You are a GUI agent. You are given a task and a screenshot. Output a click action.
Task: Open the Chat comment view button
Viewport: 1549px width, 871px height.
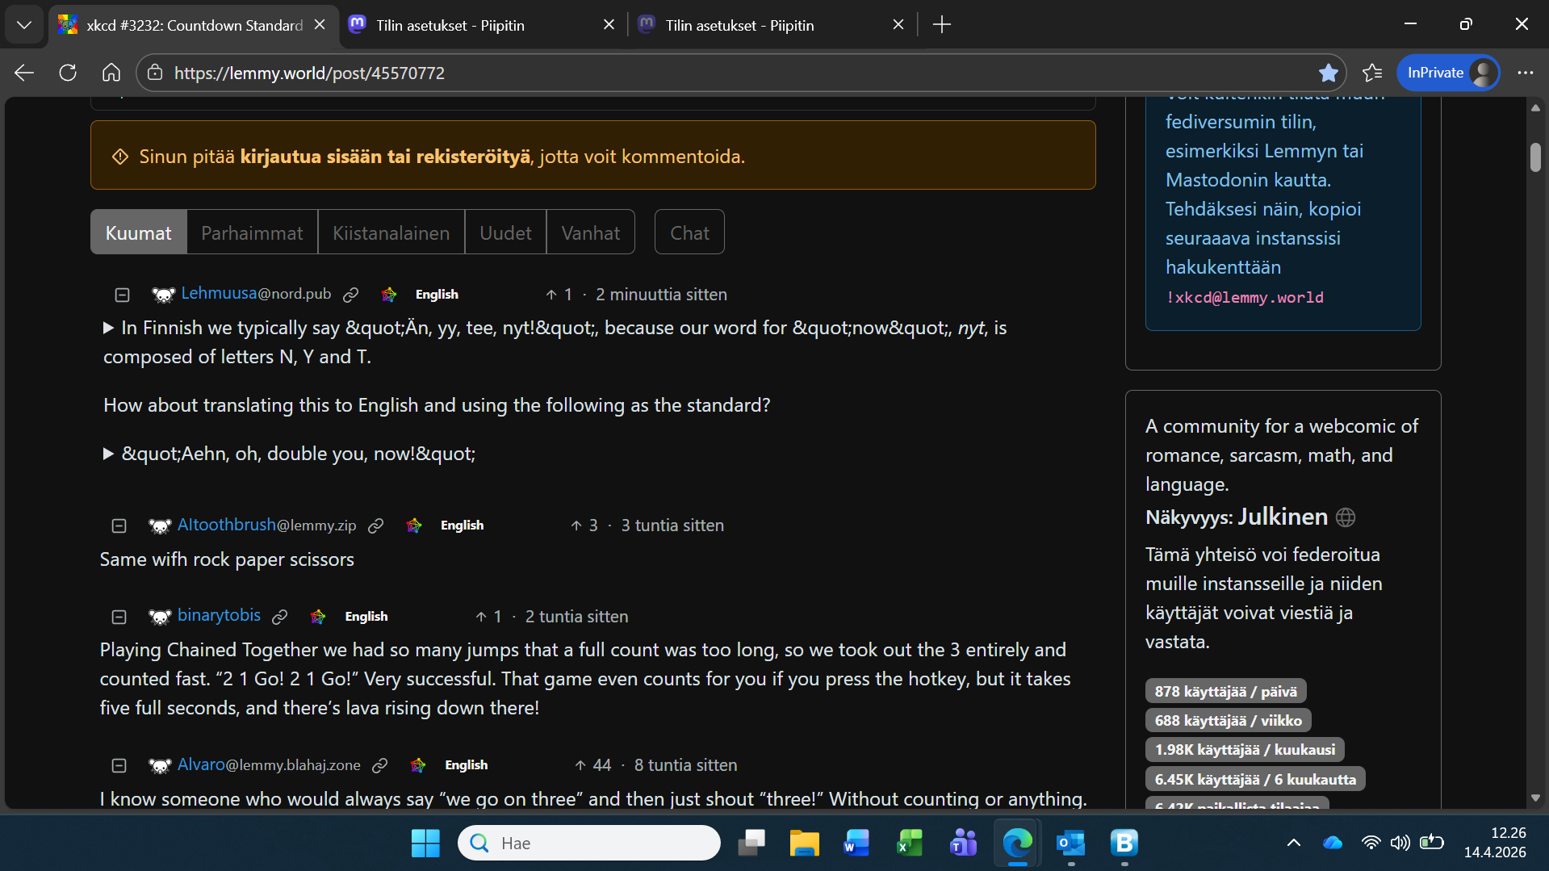689,233
